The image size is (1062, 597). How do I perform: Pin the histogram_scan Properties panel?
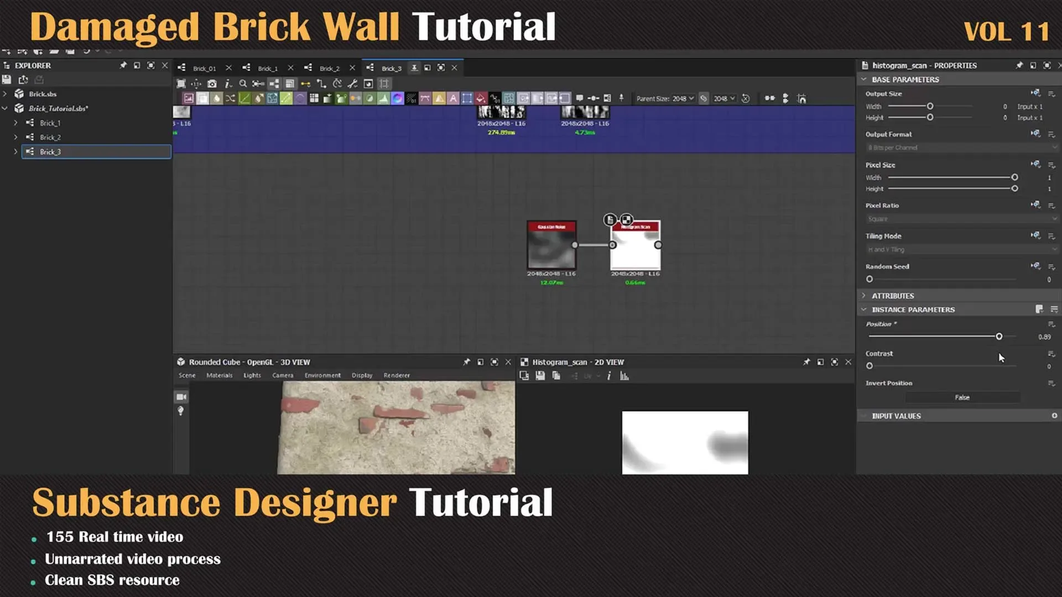click(x=1019, y=65)
